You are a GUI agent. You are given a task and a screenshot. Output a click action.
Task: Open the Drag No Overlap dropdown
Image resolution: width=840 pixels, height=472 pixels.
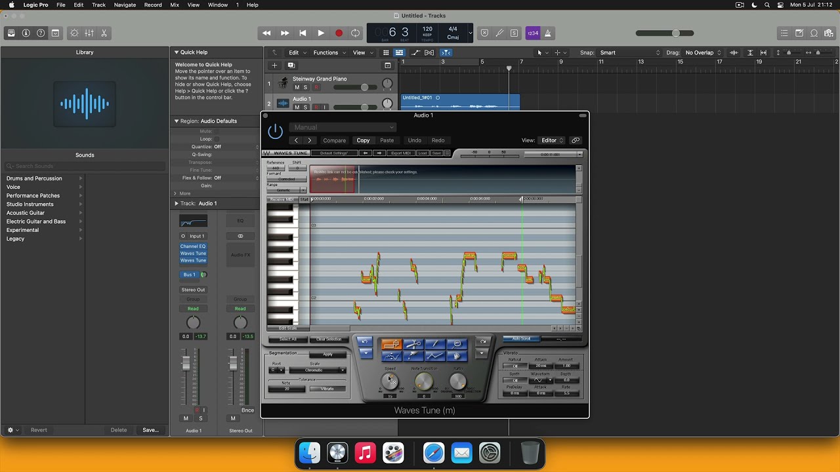click(x=703, y=52)
